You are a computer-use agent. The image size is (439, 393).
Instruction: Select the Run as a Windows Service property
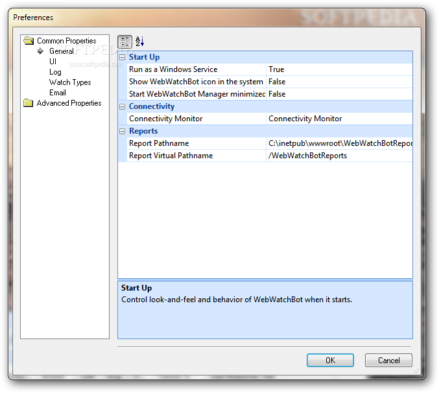point(196,69)
